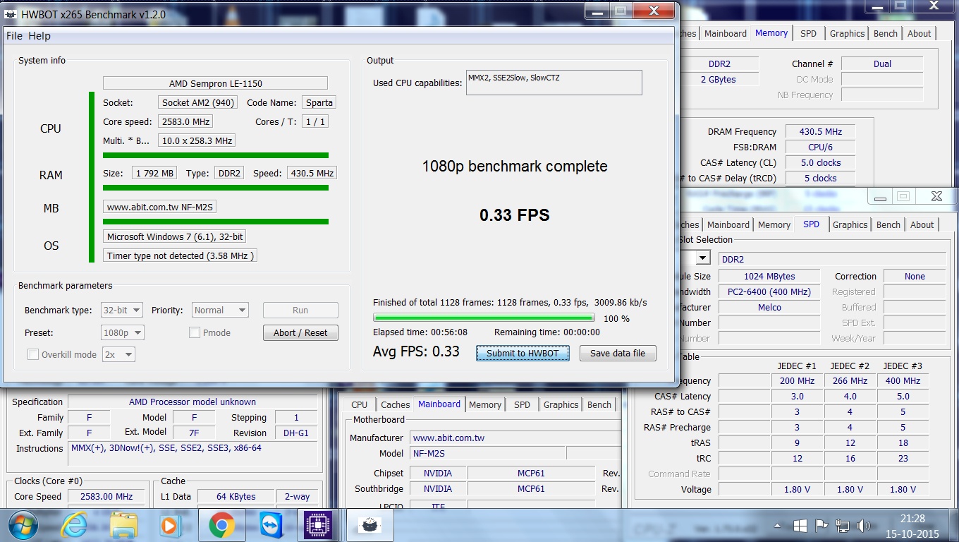Screen dimensions: 959x542
Task: Open Memory tab in the SPD CPU-Z window
Action: (x=774, y=224)
